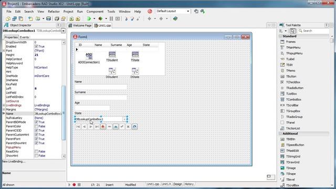
Task: Open the Unit1.h tab at bottom
Action: coord(166,184)
